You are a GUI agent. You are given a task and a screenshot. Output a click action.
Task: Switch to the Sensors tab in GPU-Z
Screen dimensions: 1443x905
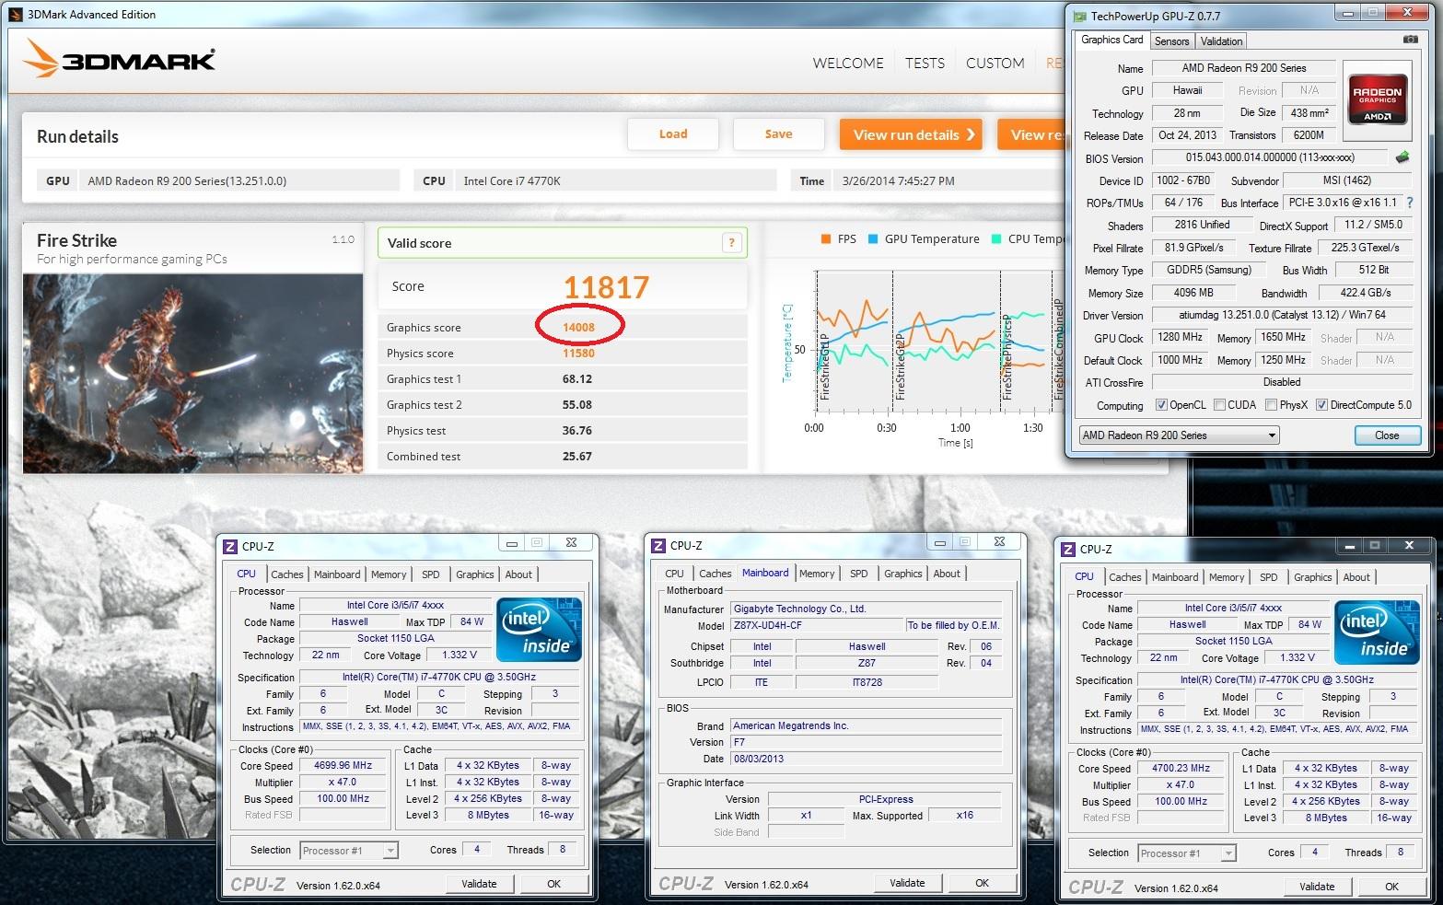pos(1171,41)
